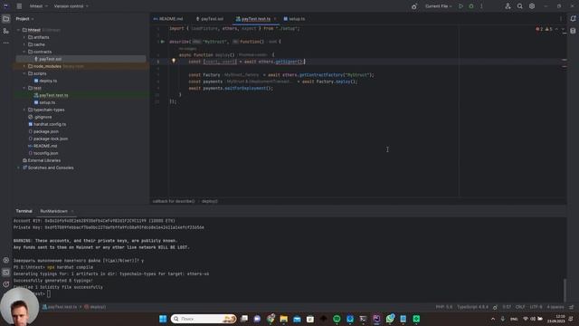Screen dimensions: 579x326
Task: Expand the typechain-types folder
Action: tap(24, 110)
